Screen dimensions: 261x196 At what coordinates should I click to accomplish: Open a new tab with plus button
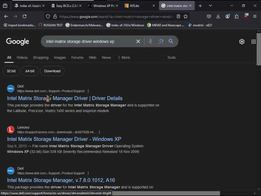point(200,6)
